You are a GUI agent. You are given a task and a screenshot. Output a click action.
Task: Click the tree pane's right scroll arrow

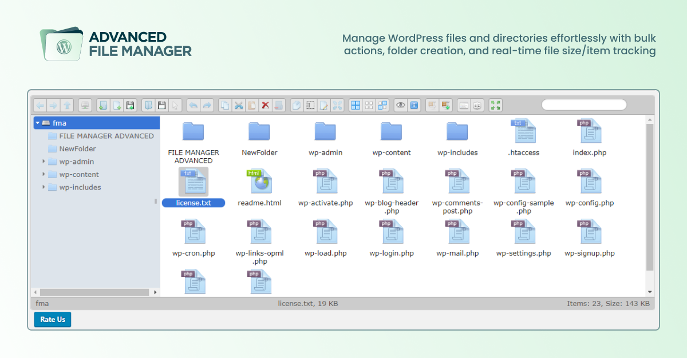tap(155, 292)
